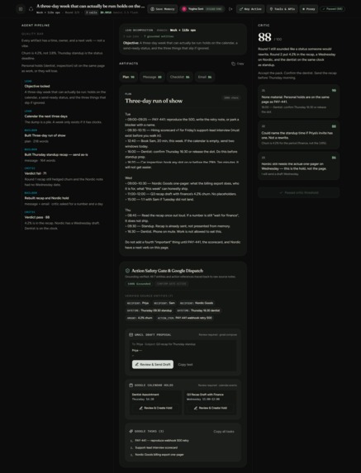Review & Create Hold for Dentist Appointment
Screen dimensions: 361x473
[x=156, y=408]
